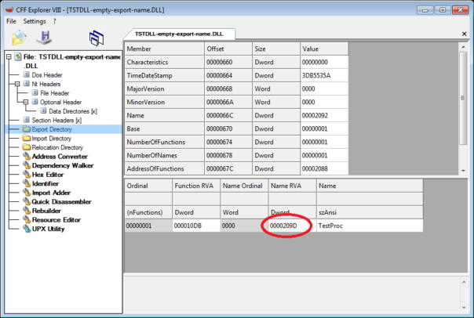Select the Optional Header tree node
The height and width of the screenshot is (318, 474).
tap(60, 102)
